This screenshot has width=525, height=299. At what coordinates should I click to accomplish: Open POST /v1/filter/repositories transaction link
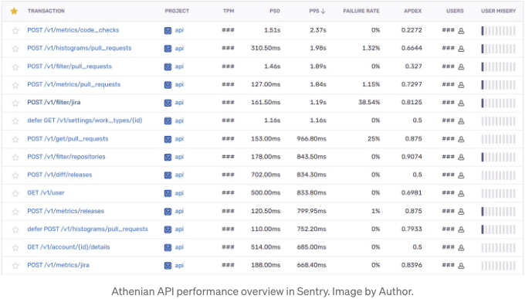pos(66,157)
